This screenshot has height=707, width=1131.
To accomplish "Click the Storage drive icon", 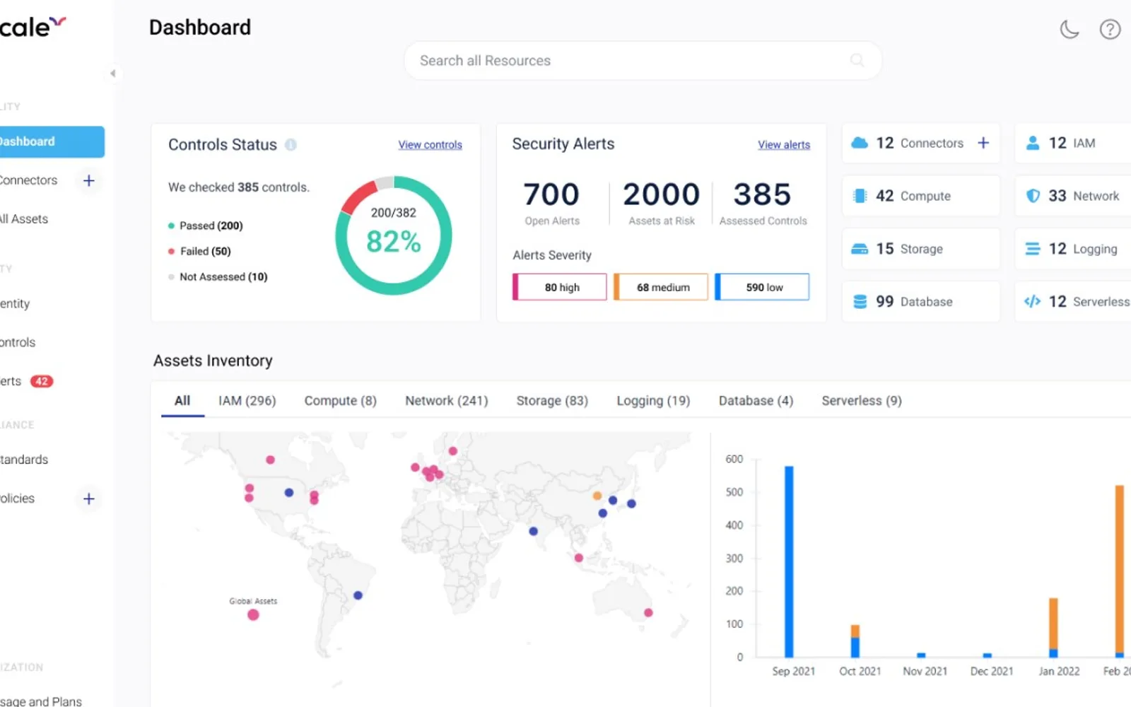I will point(860,249).
